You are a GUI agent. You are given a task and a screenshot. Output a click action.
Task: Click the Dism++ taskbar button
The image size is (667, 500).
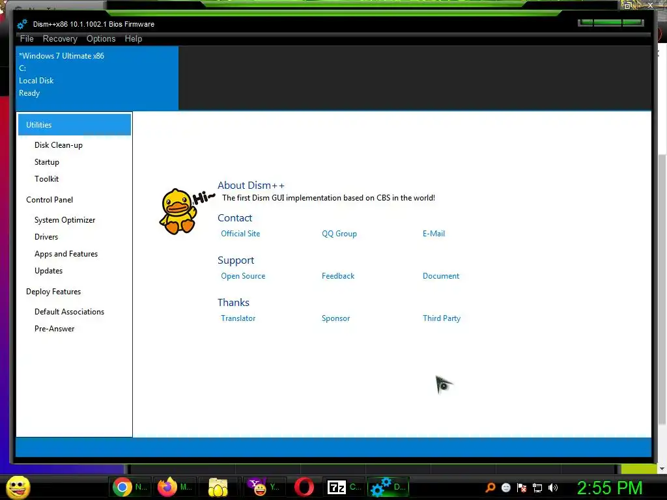pyautogui.click(x=388, y=487)
